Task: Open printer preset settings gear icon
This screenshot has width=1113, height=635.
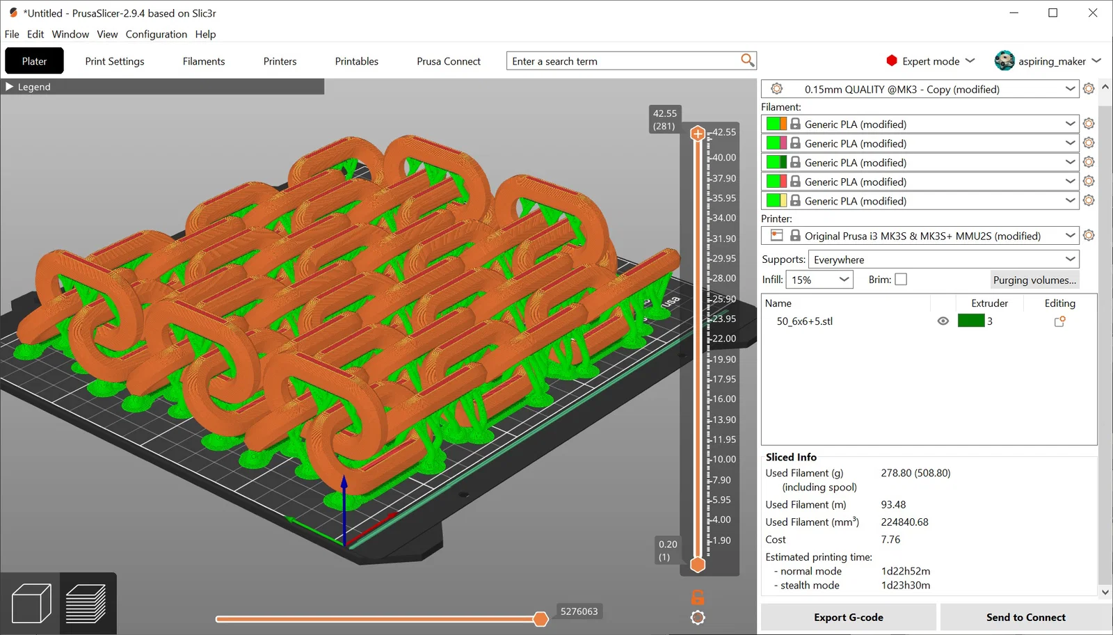Action: pos(1089,235)
